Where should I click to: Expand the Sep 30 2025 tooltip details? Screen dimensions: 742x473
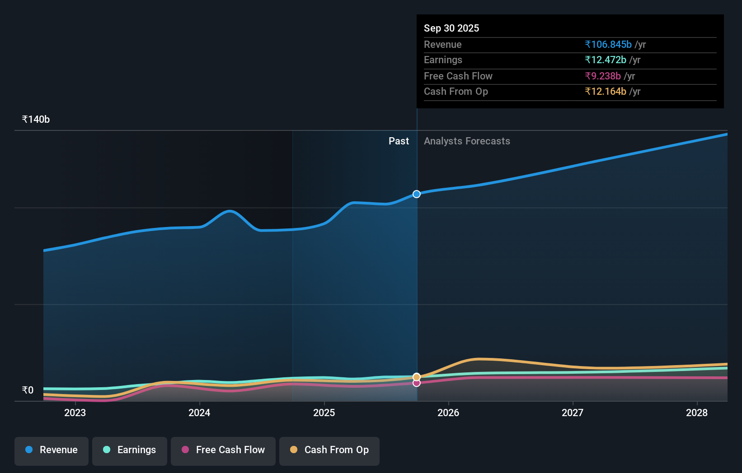[451, 28]
